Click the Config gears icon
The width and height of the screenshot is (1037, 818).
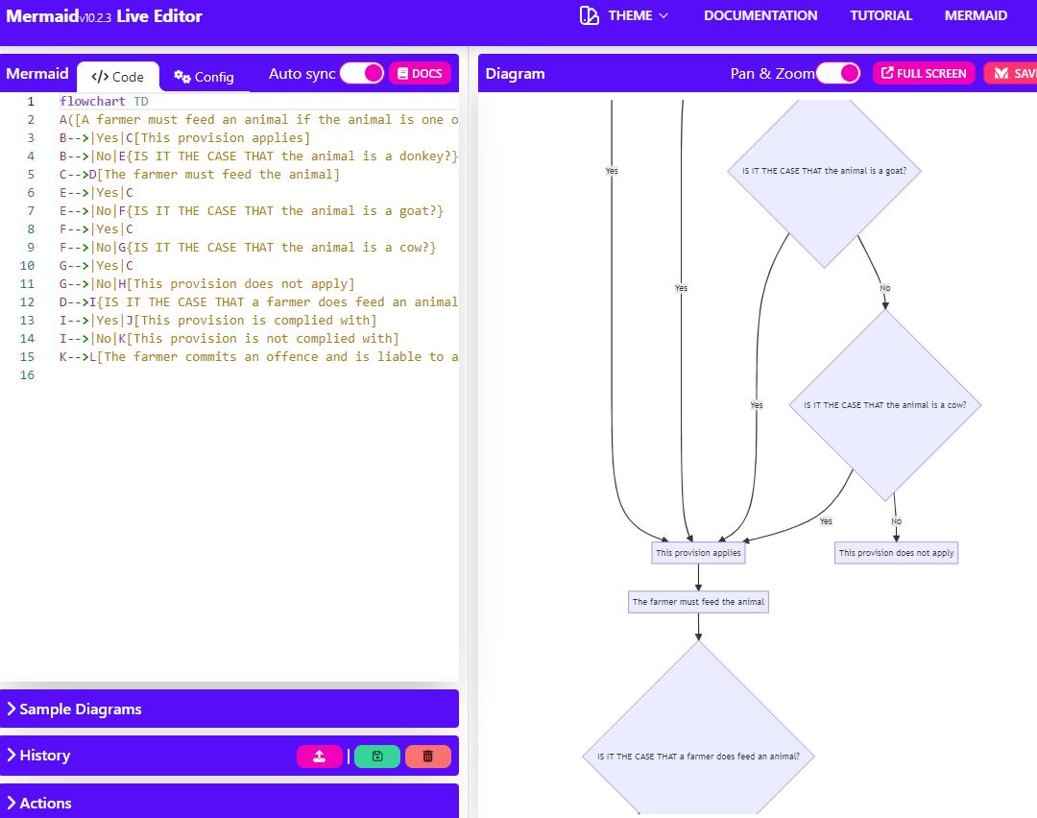(x=181, y=77)
